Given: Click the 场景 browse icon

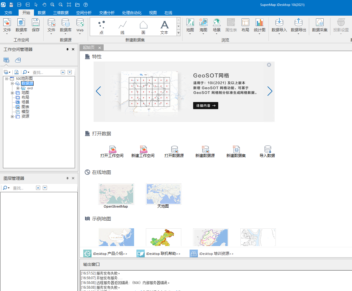Looking at the screenshot, I should (217, 26).
